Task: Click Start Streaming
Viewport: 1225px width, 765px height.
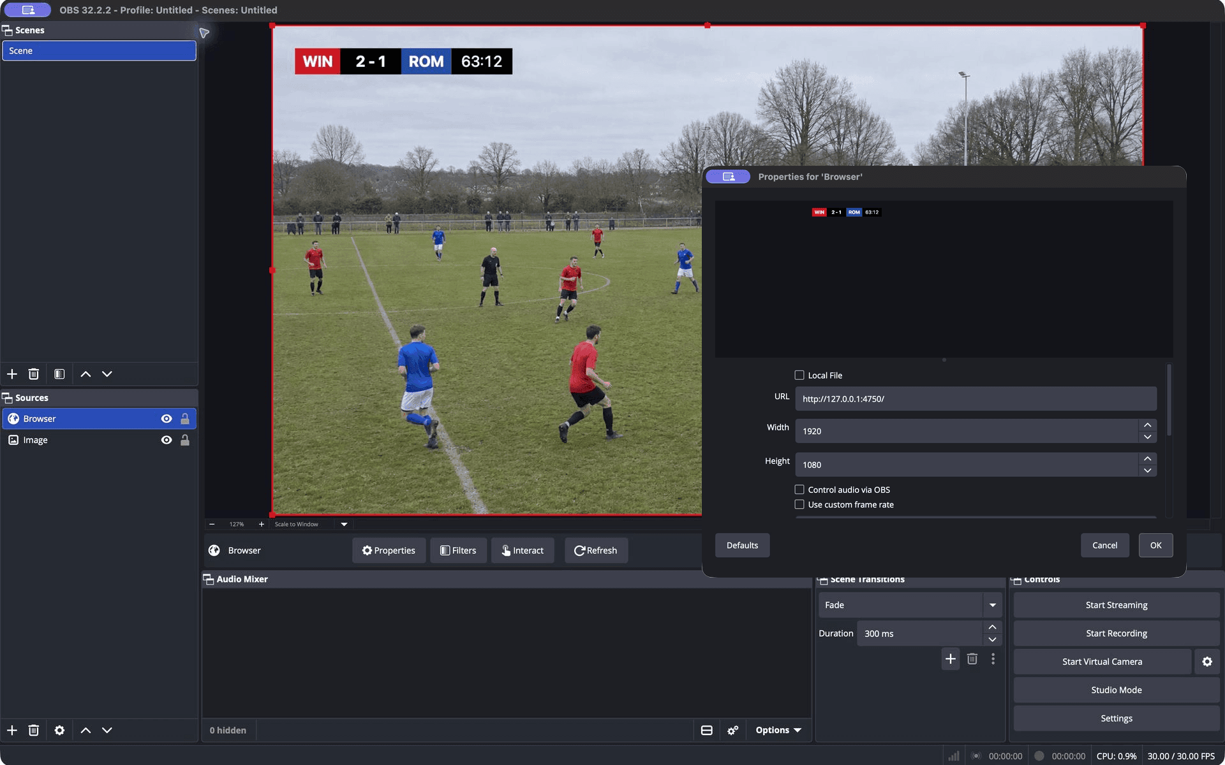Action: point(1117,605)
